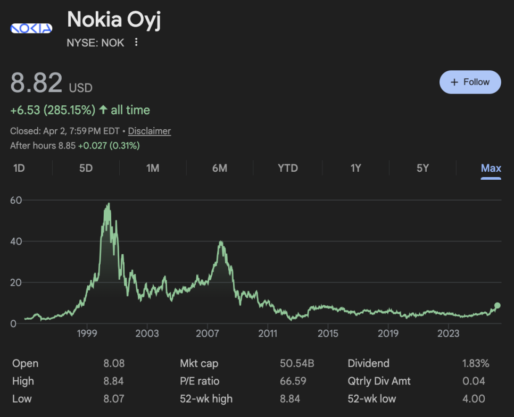Image resolution: width=514 pixels, height=417 pixels.
Task: Click the Follow button
Action: (x=470, y=82)
